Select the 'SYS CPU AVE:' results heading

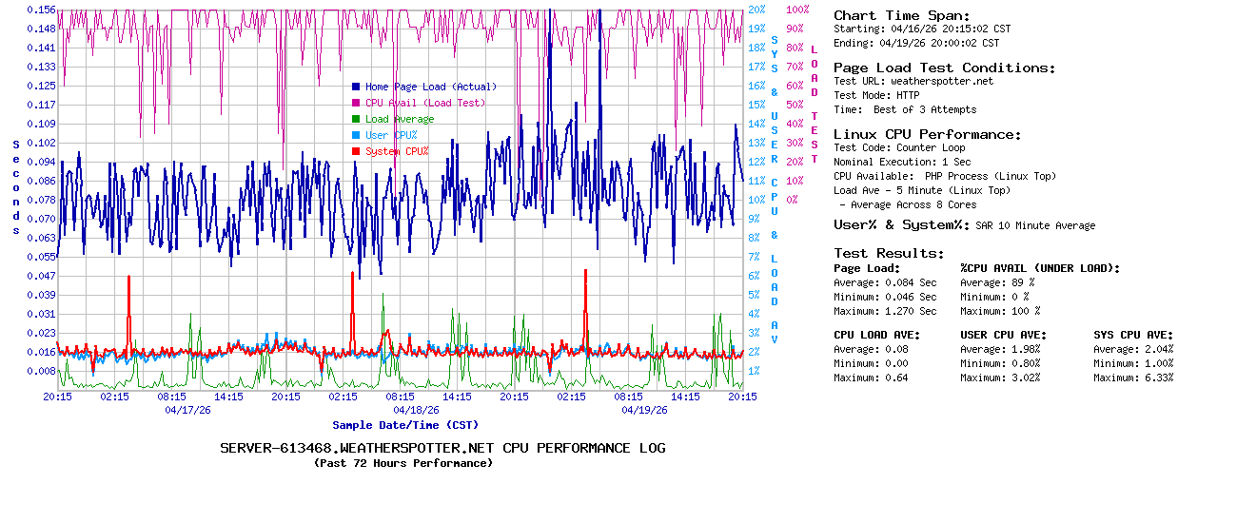1133,335
